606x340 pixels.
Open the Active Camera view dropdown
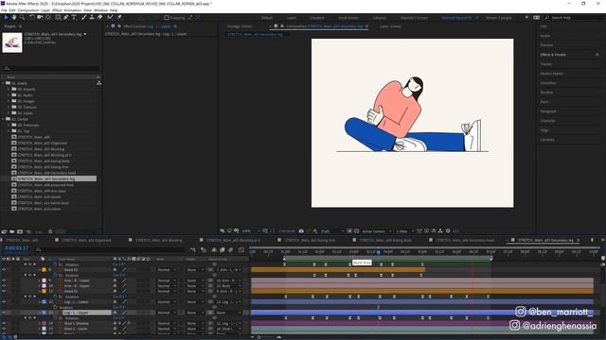[377, 230]
